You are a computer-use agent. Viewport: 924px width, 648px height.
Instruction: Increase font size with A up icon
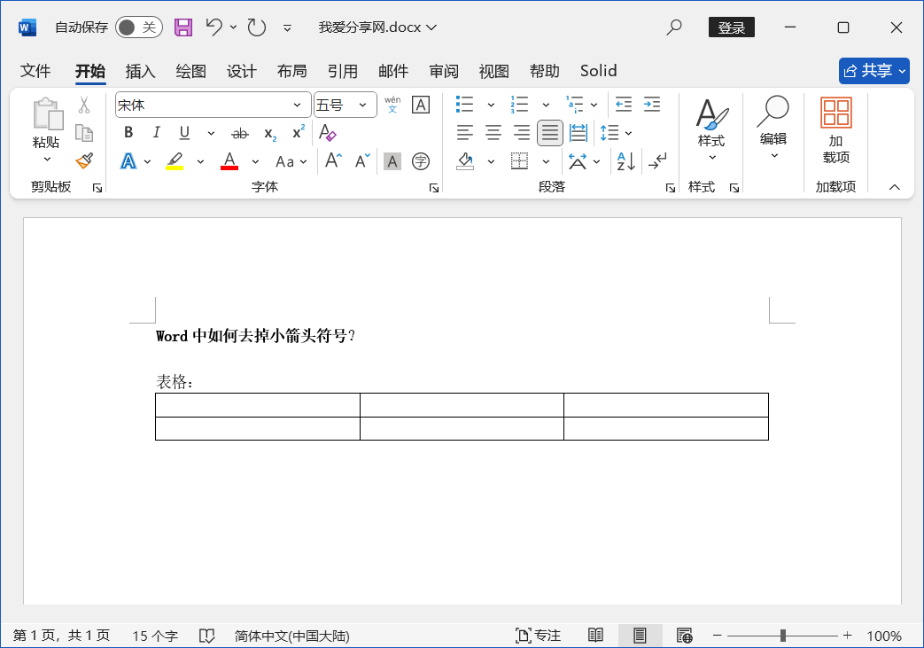[x=333, y=161]
